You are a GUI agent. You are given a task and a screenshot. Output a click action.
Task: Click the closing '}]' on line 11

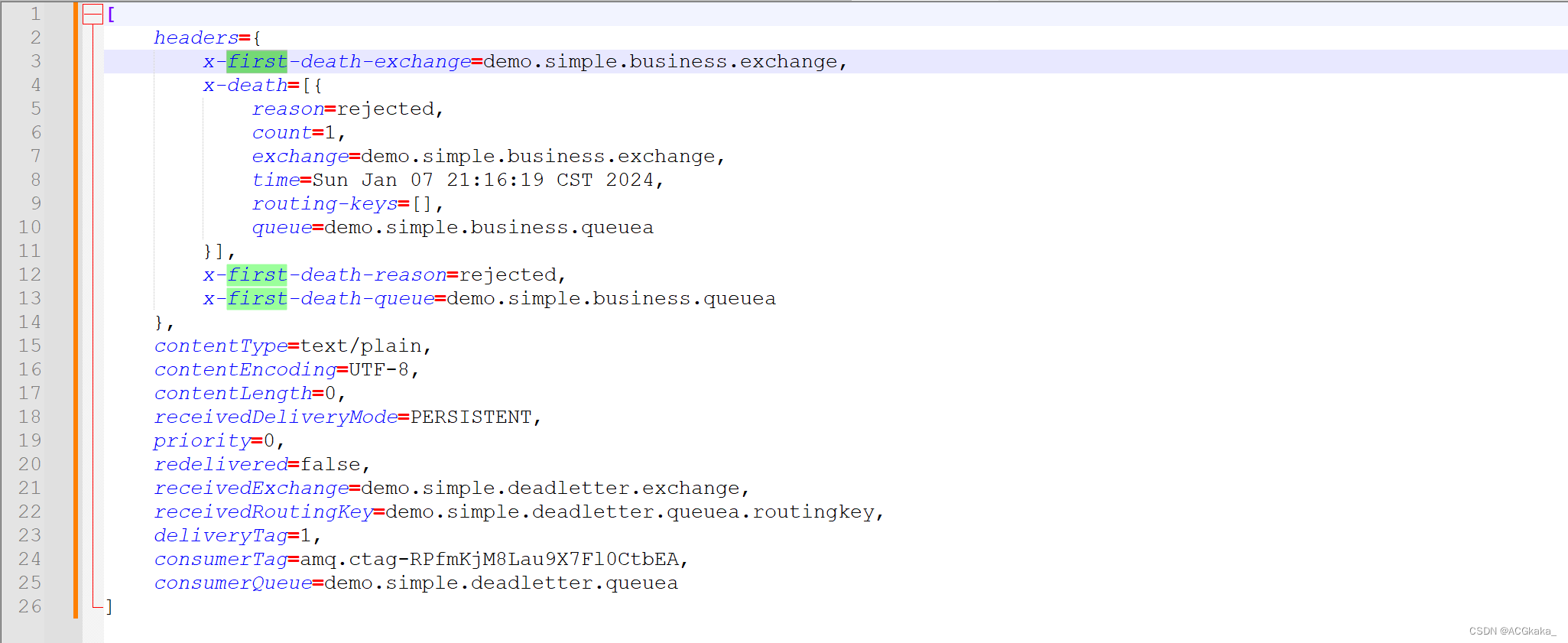tap(214, 251)
